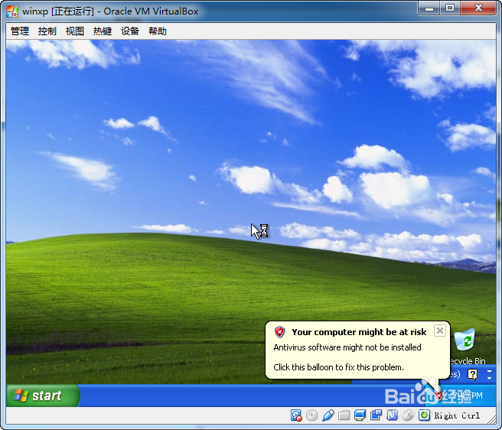Click the red security shield tray icon

439,396
